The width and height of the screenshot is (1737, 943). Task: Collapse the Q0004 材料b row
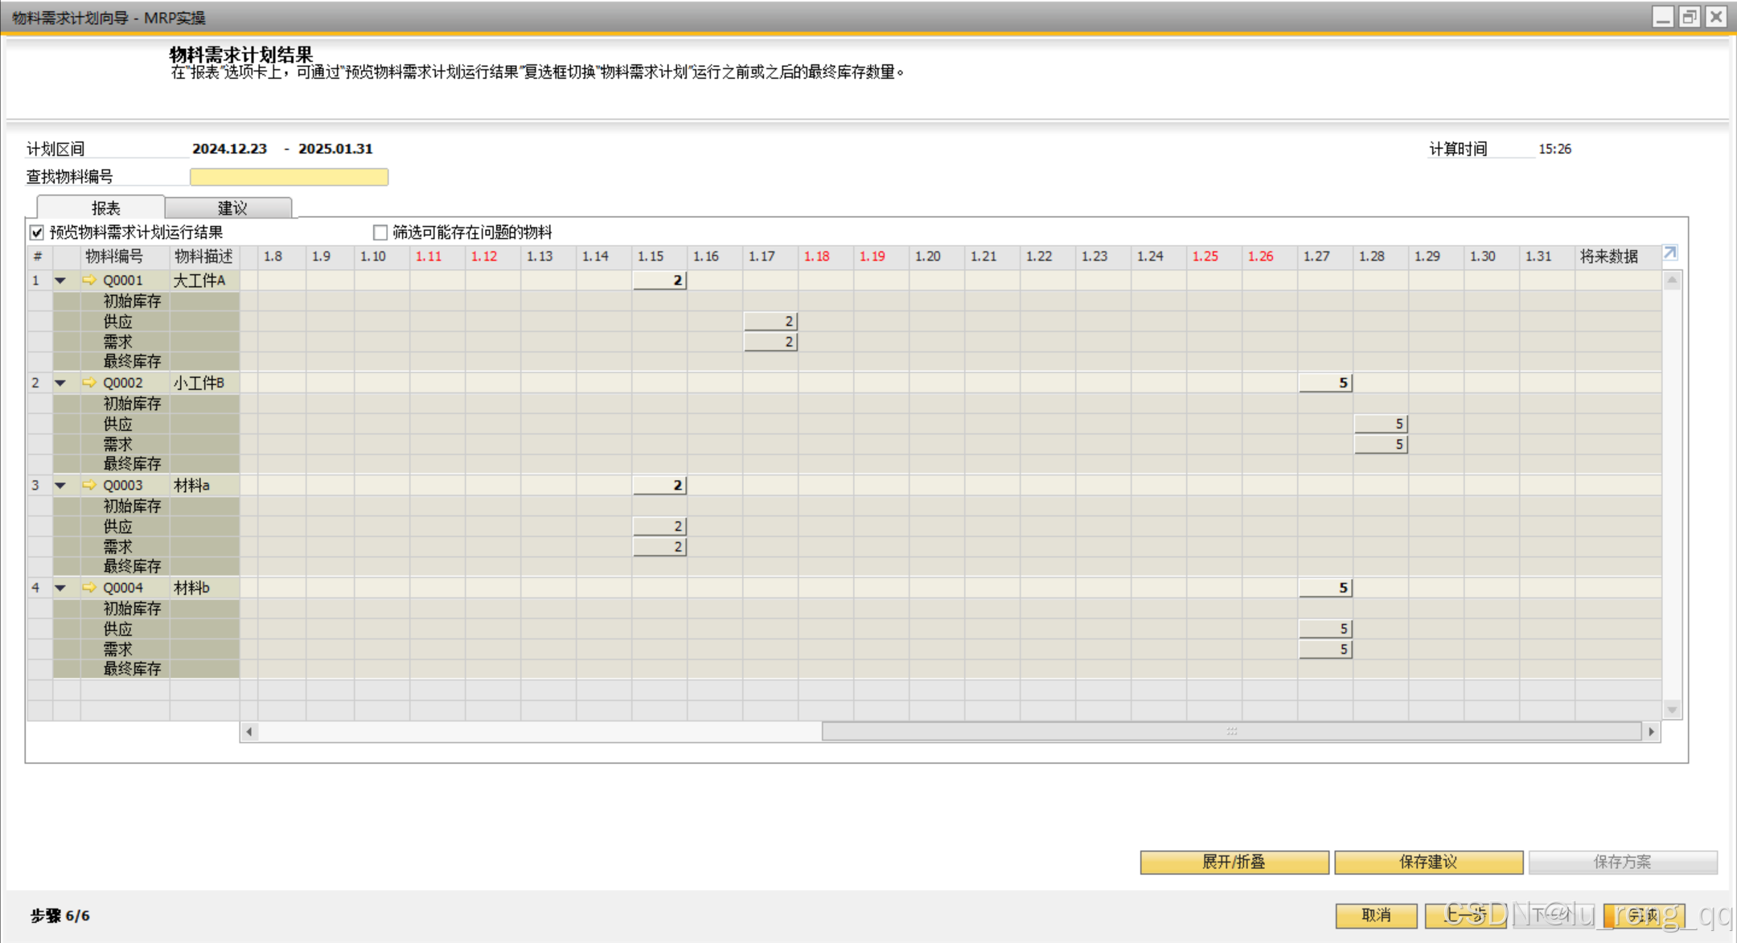[x=60, y=588]
